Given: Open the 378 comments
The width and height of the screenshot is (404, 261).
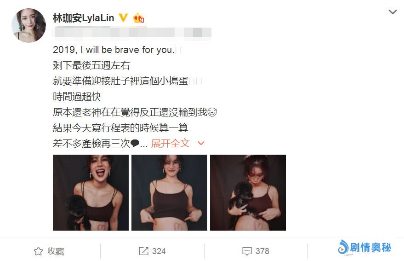Looking at the screenshot, I should coord(262,251).
